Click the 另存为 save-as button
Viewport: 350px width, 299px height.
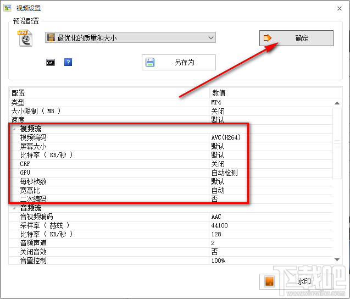[179, 62]
